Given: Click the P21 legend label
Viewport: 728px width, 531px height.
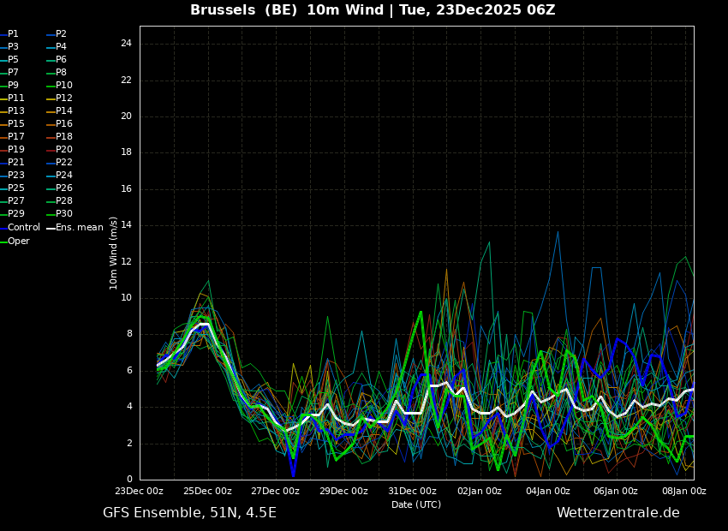Looking at the screenshot, I should (x=15, y=163).
